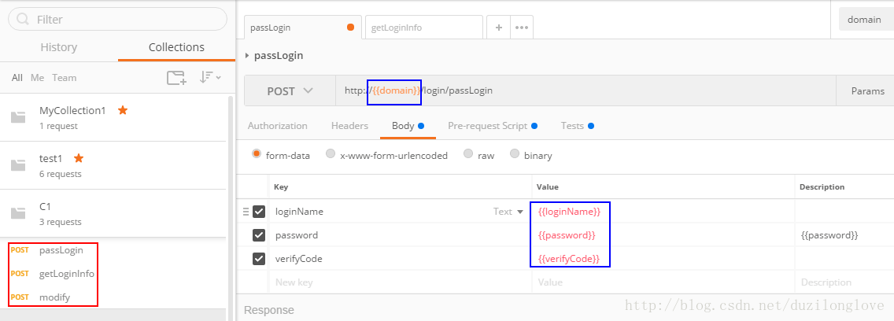Click the star next to test1
The width and height of the screenshot is (894, 321).
79,158
